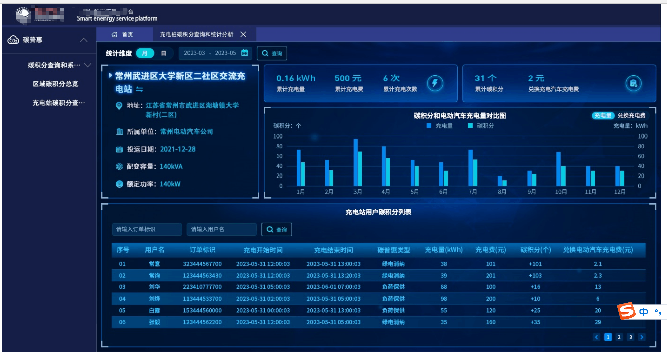Collapse the 碳普惠 sidebar section
This screenshot has width=667, height=354.
coord(84,40)
